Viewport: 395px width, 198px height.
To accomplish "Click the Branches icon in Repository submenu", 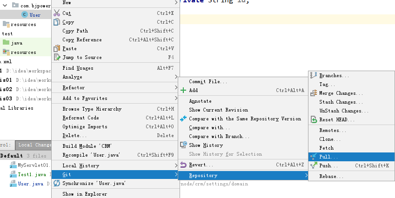I will pos(314,75).
